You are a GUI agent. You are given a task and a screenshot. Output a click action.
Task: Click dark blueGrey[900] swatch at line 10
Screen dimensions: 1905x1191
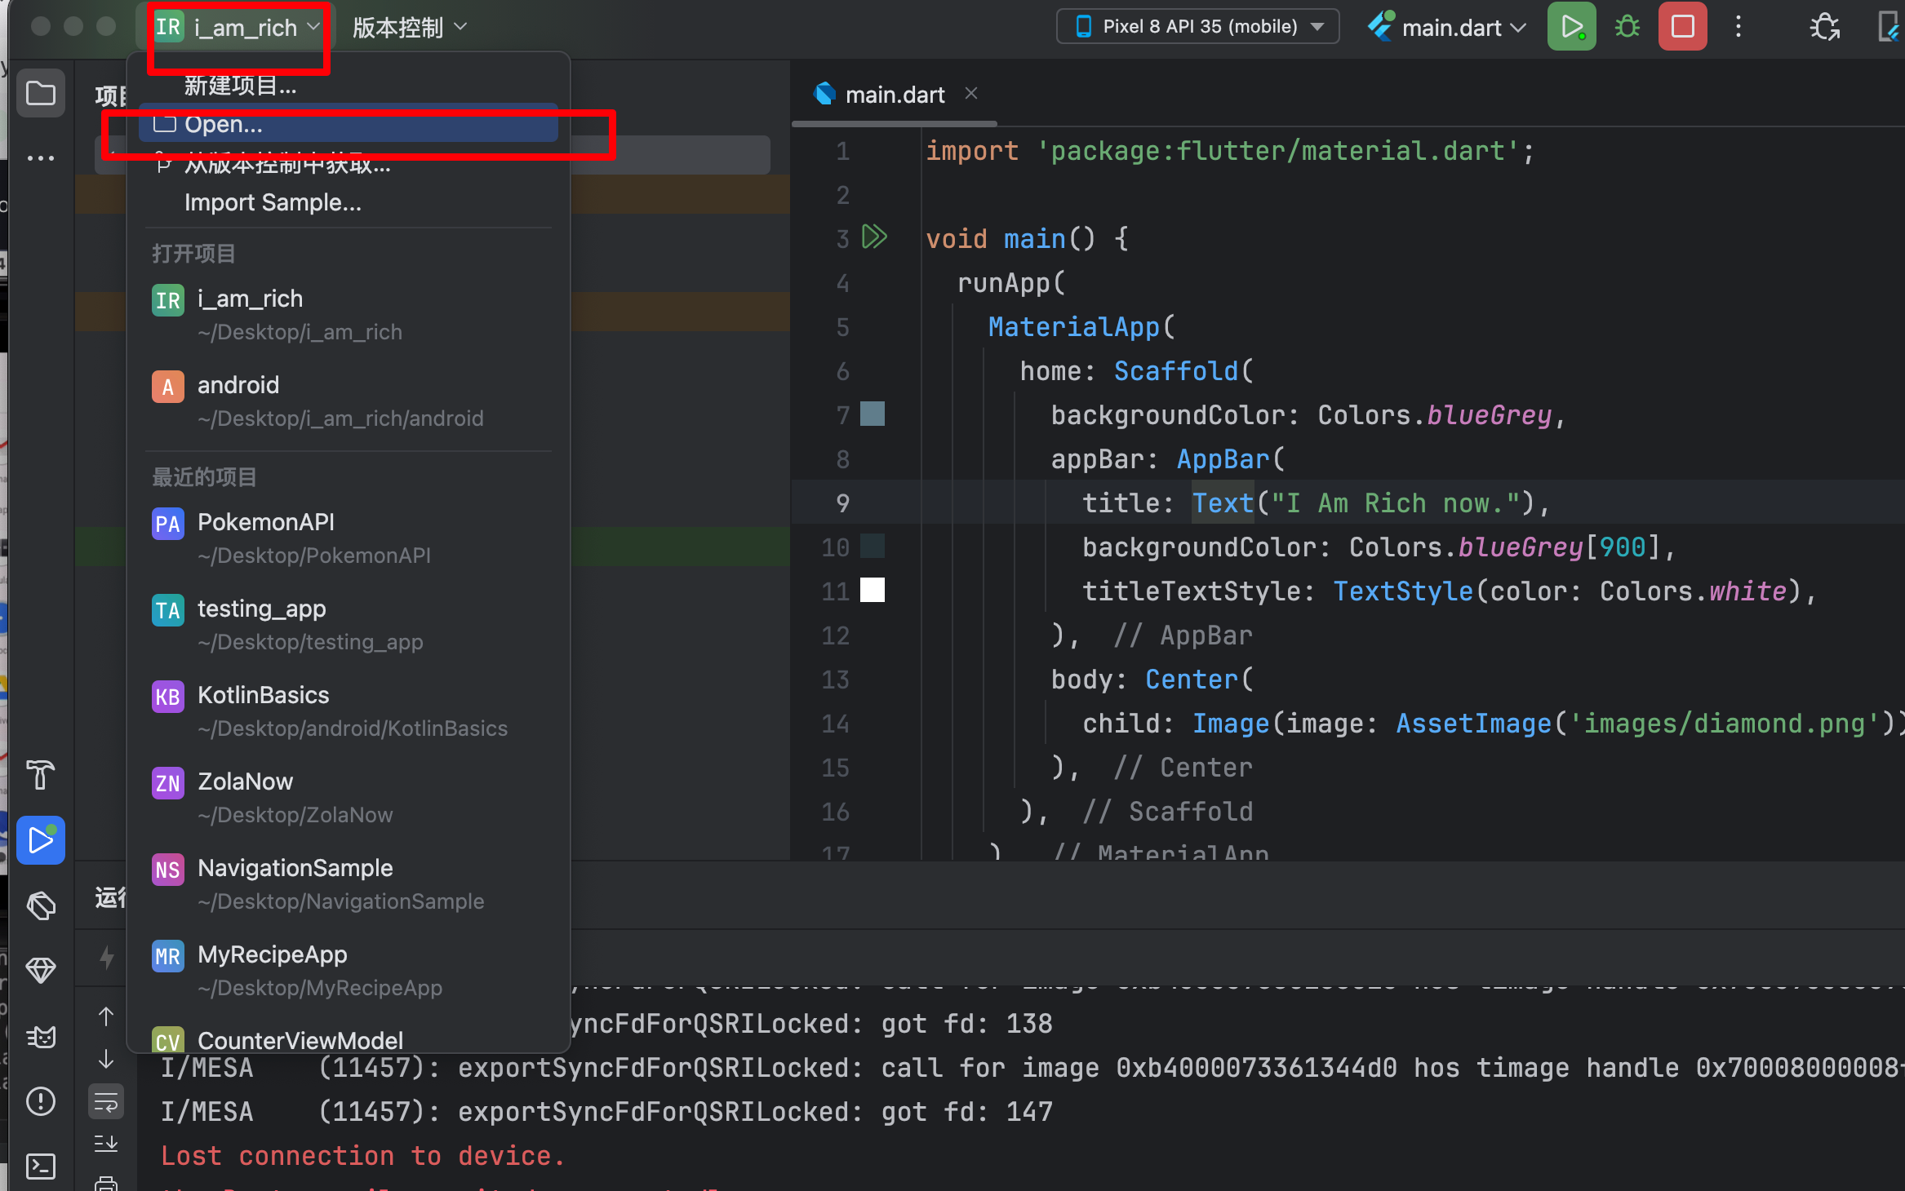click(873, 546)
